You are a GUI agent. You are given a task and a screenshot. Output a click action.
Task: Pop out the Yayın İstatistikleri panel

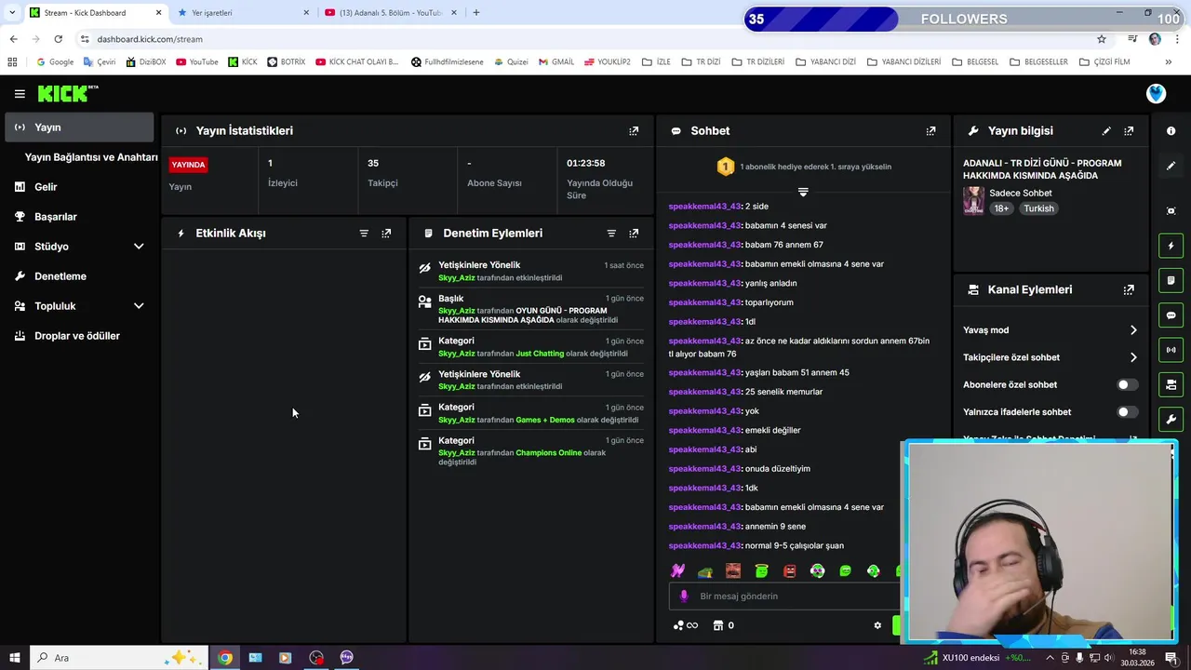[x=634, y=131]
